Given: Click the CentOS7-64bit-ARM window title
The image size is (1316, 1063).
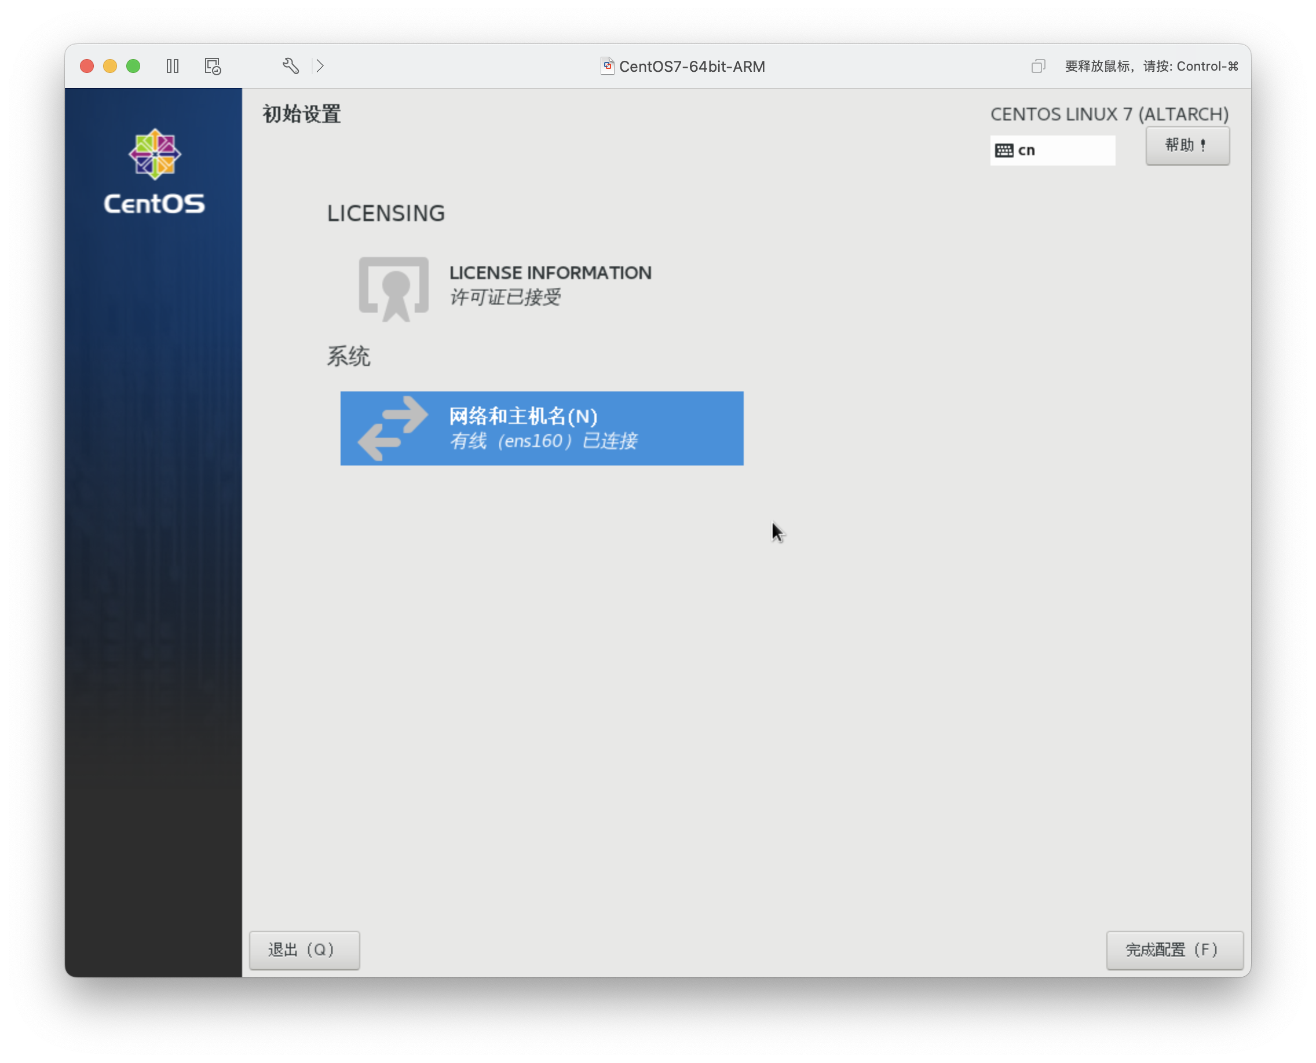Looking at the screenshot, I should pyautogui.click(x=692, y=66).
